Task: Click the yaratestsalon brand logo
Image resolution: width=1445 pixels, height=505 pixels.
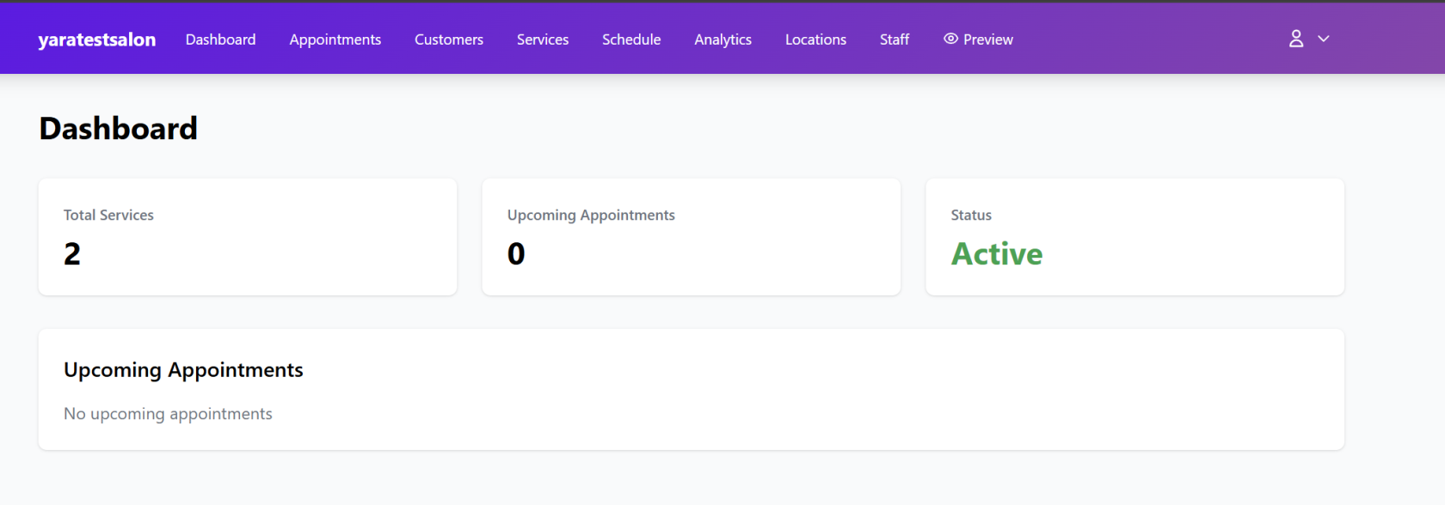Action: (x=97, y=40)
